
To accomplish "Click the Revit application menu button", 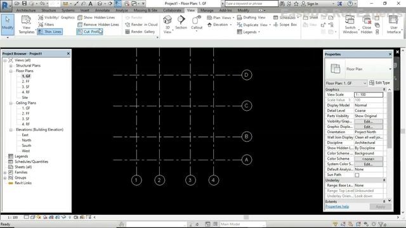I will coord(6,5).
